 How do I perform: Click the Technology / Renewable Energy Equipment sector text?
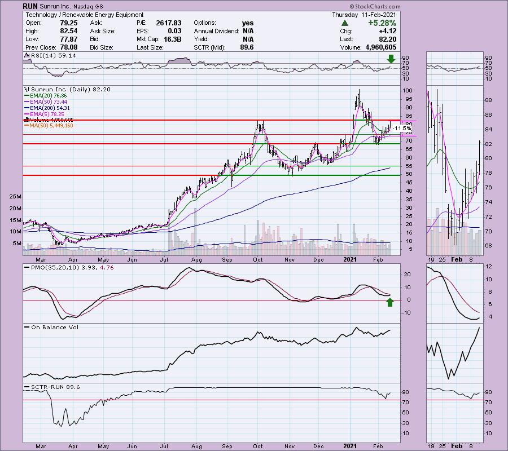click(85, 15)
